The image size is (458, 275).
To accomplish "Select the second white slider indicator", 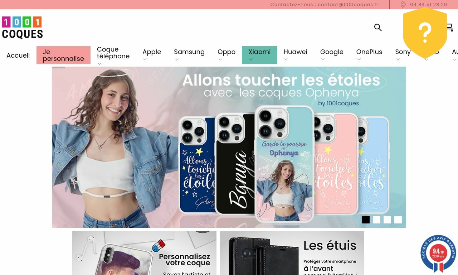I will (x=376, y=219).
